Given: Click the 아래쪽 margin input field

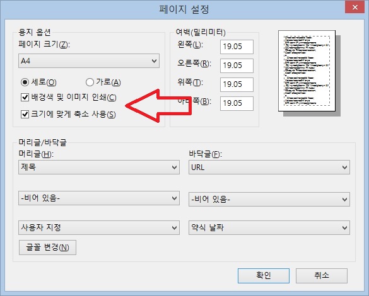Looking at the screenshot, I should 237,103.
